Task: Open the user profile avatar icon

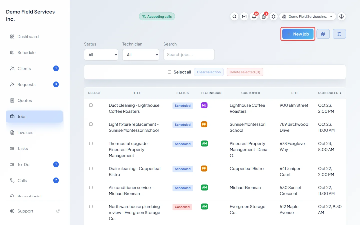Action: (x=341, y=16)
